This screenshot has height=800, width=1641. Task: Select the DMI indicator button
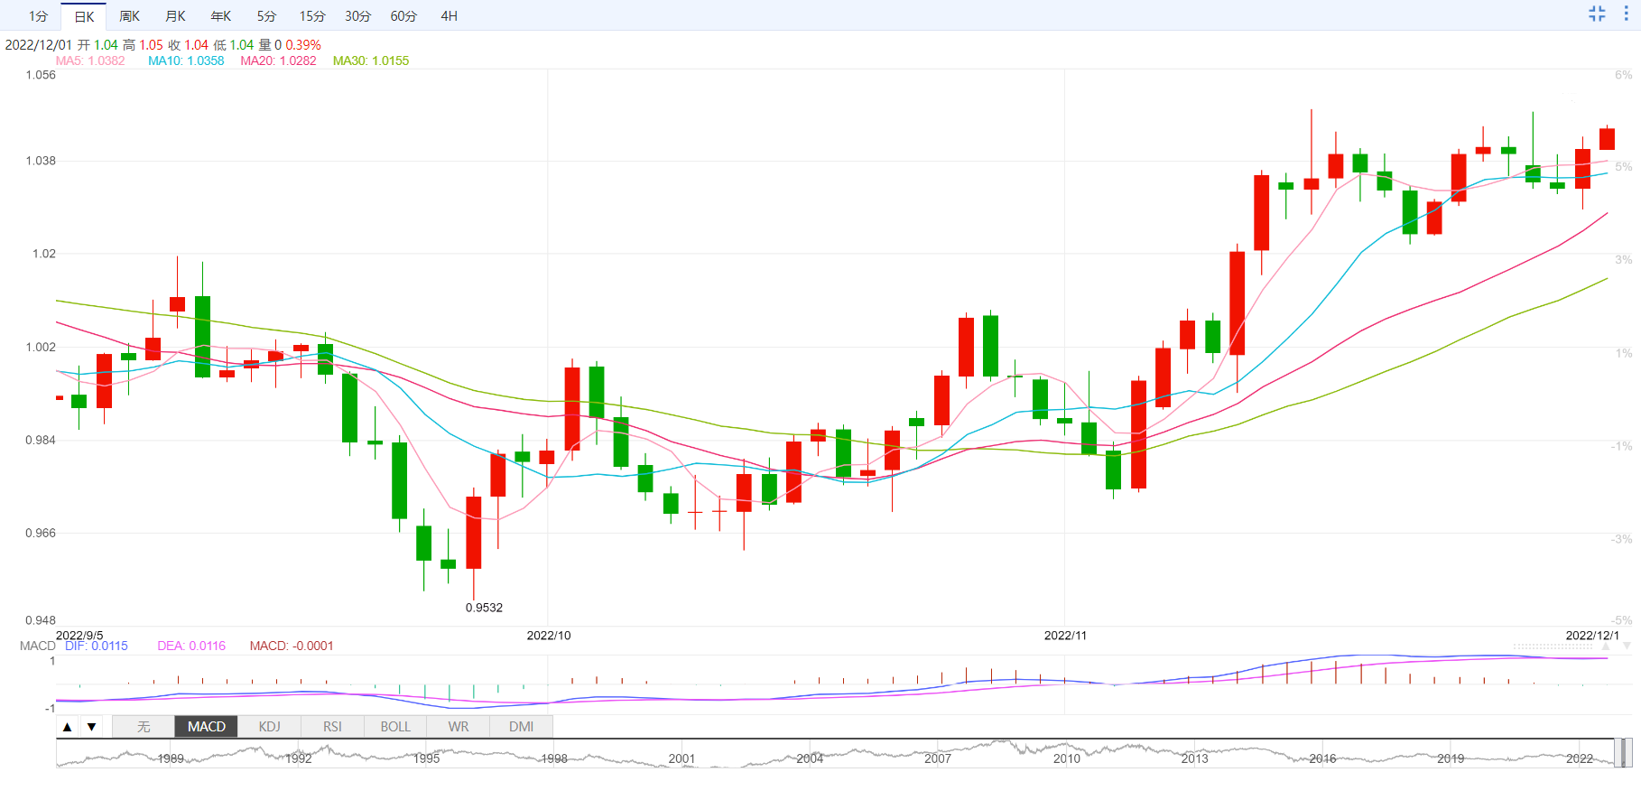[522, 727]
